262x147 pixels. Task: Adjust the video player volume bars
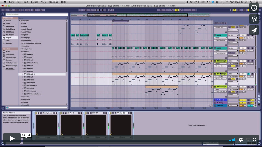coord(232,140)
